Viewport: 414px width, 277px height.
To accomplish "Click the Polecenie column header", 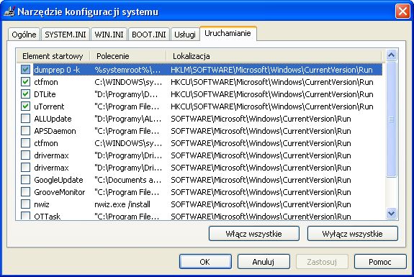I will click(x=128, y=56).
